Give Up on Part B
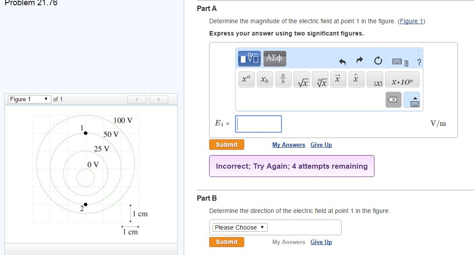 pyautogui.click(x=321, y=242)
